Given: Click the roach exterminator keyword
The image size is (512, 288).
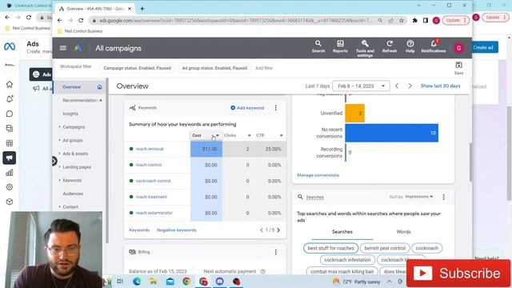Looking at the screenshot, I should [x=154, y=213].
